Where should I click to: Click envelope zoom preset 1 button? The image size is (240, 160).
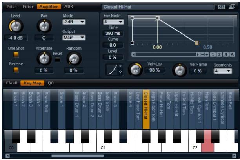coord(213,54)
